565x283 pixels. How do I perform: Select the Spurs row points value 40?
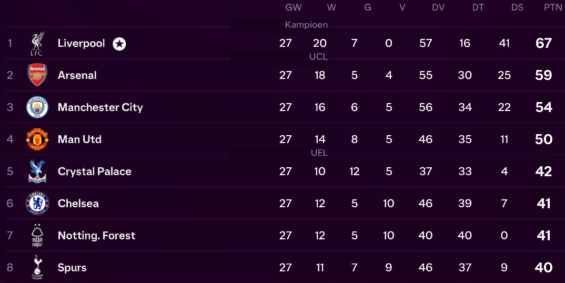543,268
